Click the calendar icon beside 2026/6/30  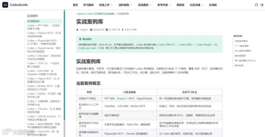[x=91, y=30]
